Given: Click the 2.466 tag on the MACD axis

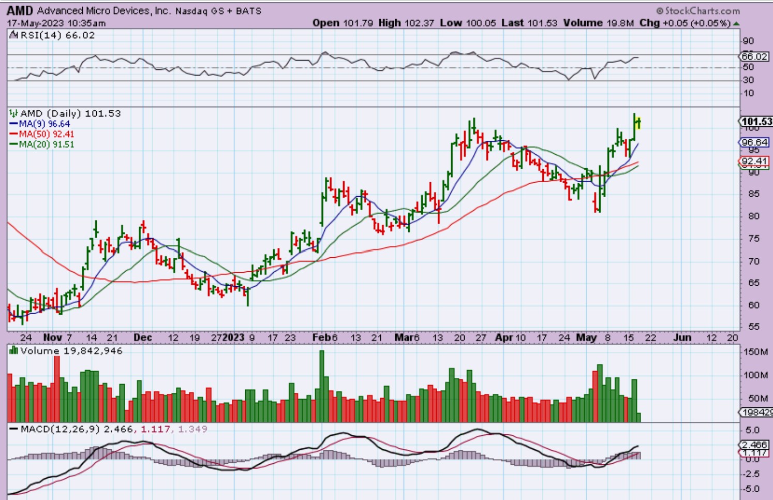Looking at the screenshot, I should click(754, 445).
